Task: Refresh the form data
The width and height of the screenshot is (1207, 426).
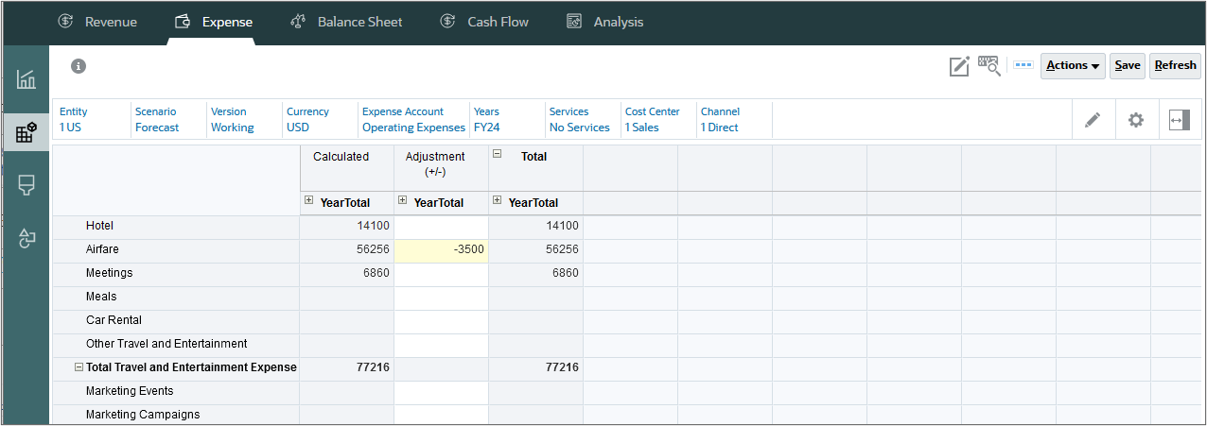Action: tap(1175, 65)
